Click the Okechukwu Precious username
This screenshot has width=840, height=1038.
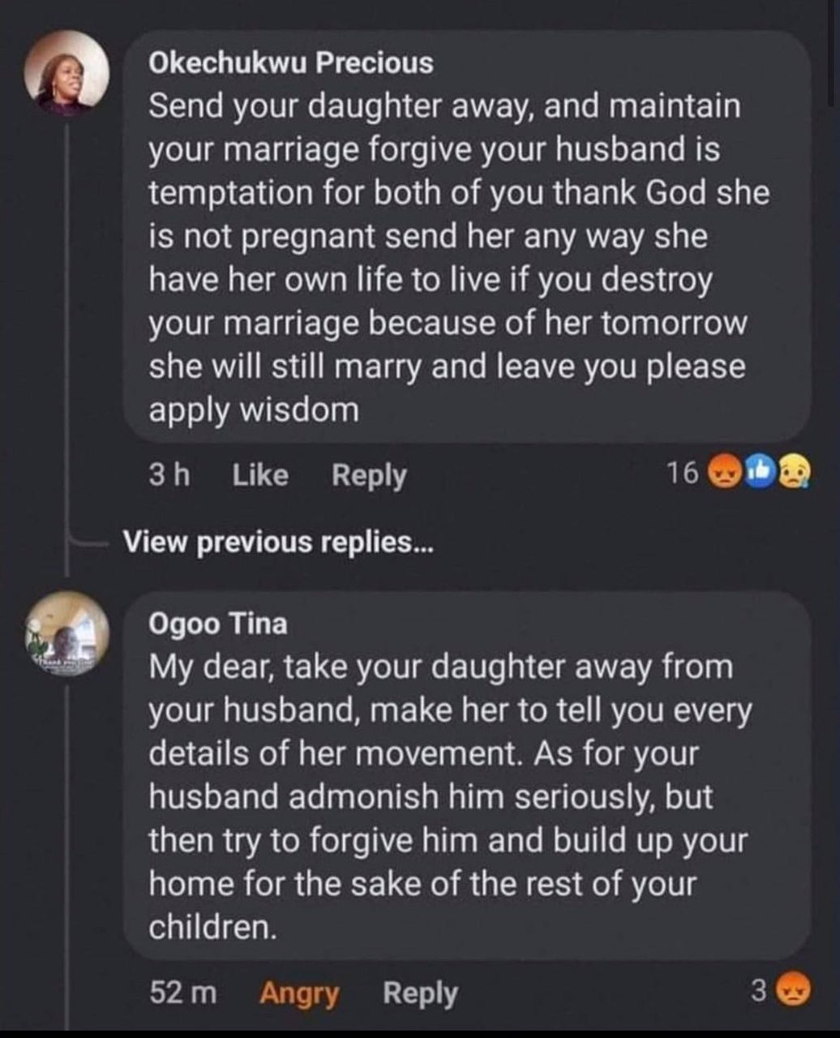click(290, 62)
